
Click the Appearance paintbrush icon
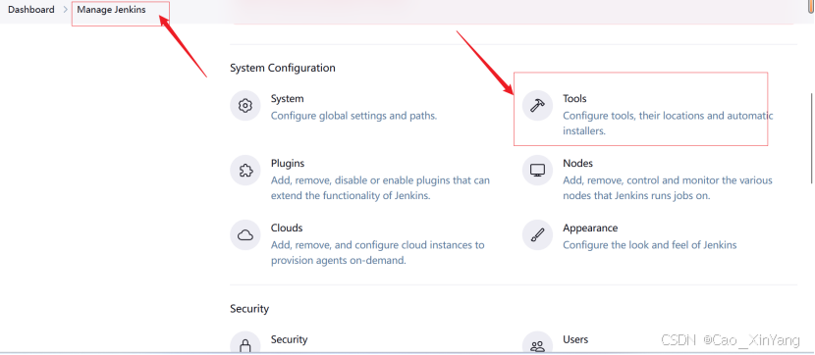coord(537,235)
